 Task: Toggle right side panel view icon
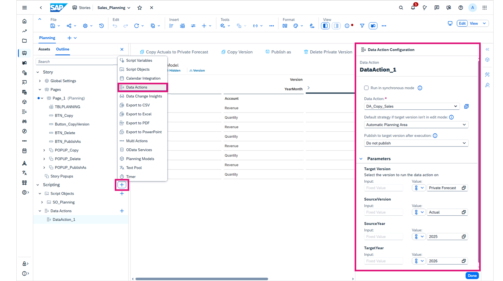[336, 26]
